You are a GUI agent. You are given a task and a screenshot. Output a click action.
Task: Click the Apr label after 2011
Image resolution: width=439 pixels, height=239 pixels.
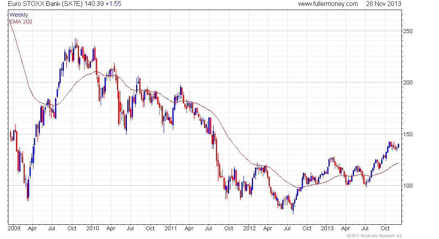(189, 229)
